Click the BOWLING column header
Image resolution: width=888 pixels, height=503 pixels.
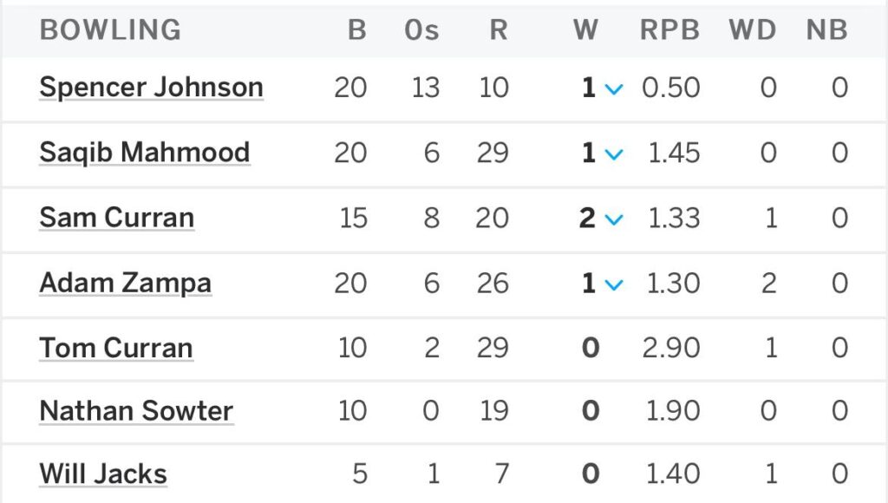click(x=110, y=30)
